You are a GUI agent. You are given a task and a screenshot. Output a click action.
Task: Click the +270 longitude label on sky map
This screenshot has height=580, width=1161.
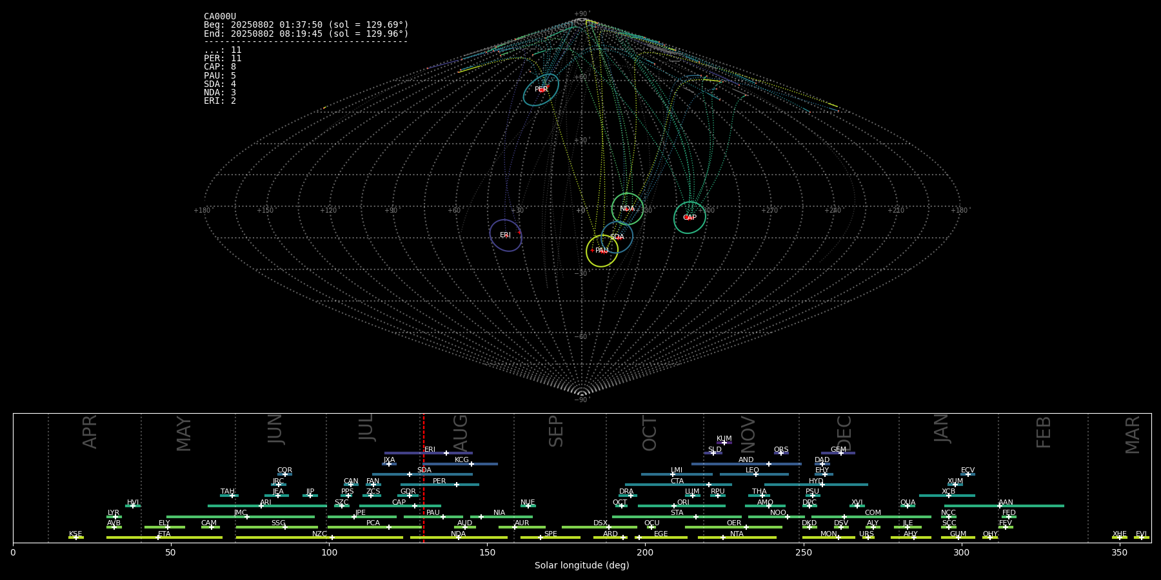tap(769, 211)
